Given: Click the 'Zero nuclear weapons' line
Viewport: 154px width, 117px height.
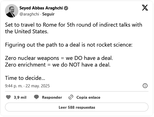Looking at the screenshot, I should point(59,58).
